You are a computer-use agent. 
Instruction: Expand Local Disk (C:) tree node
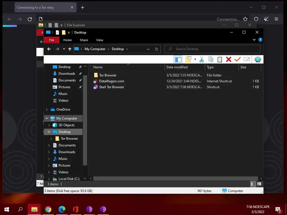tap(49, 179)
